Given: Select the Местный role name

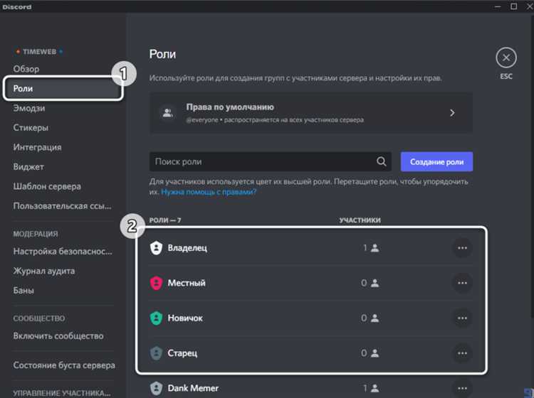Looking at the screenshot, I should click(x=187, y=283).
